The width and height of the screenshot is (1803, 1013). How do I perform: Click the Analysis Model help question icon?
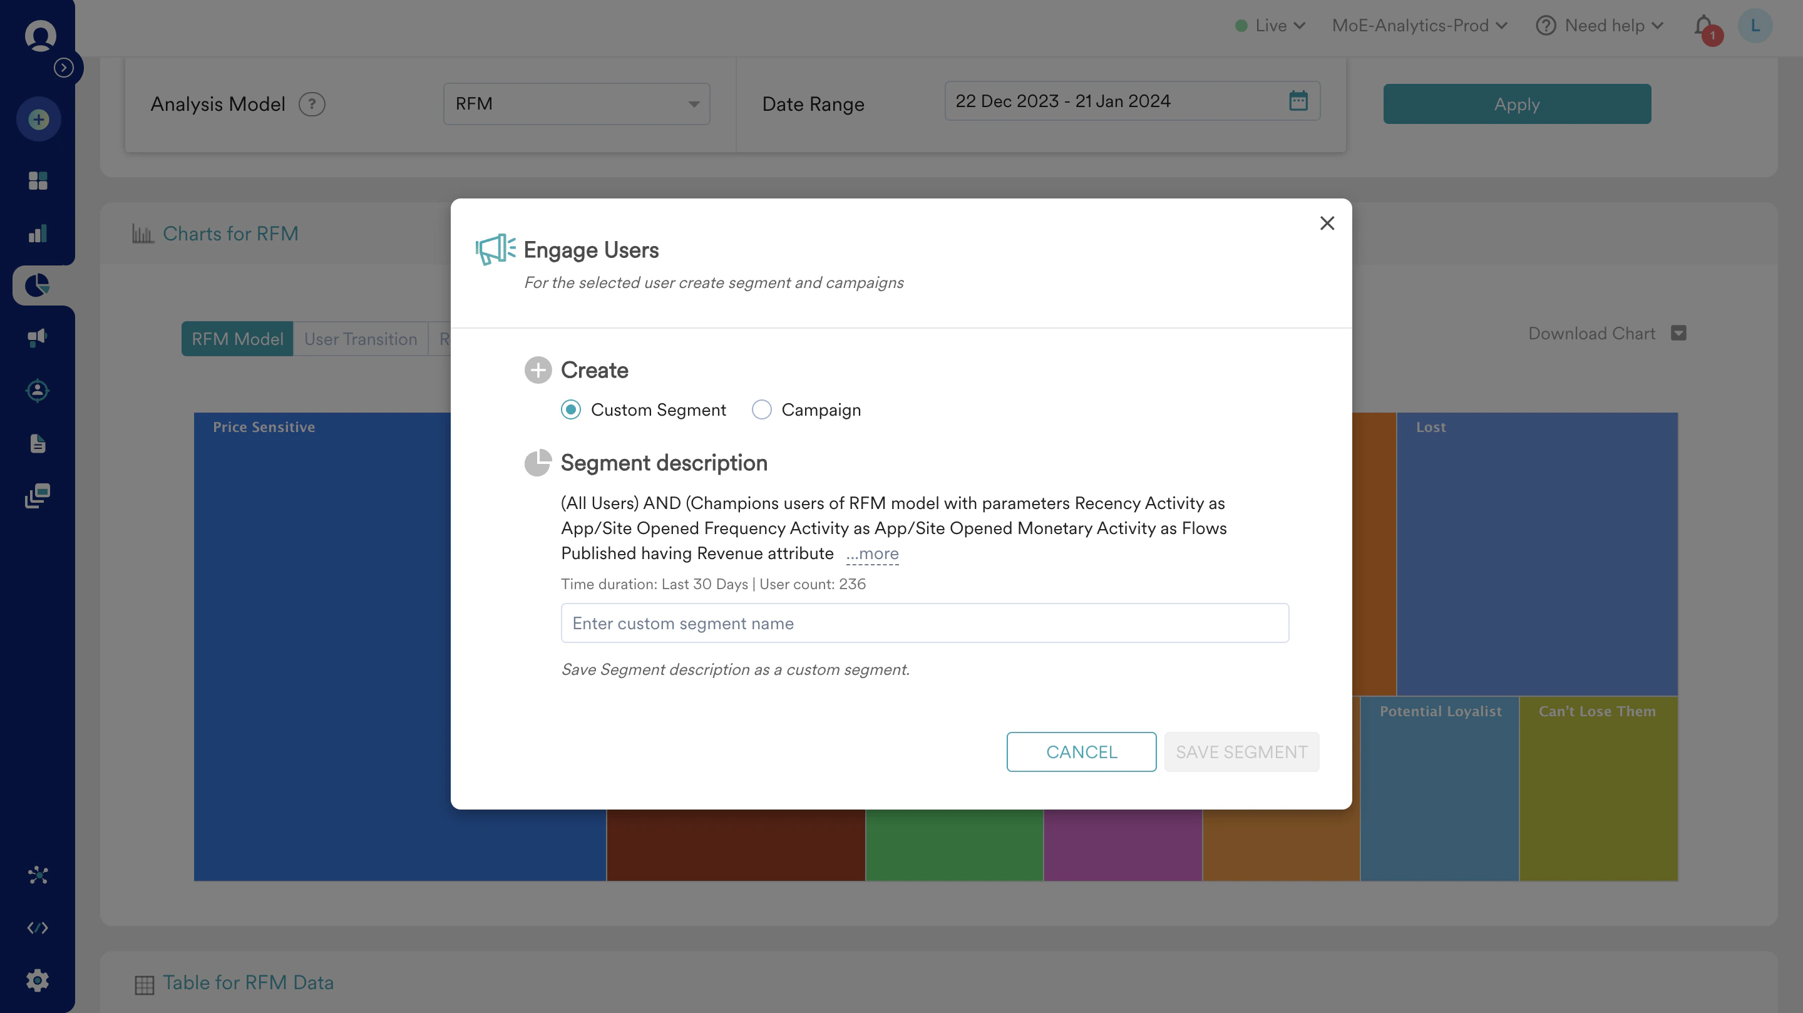click(x=312, y=105)
